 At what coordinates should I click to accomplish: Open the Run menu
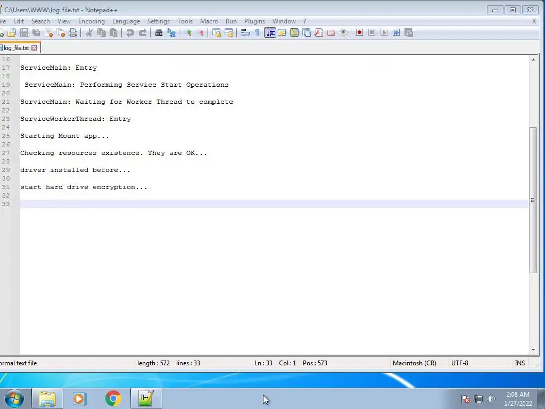pyautogui.click(x=231, y=21)
